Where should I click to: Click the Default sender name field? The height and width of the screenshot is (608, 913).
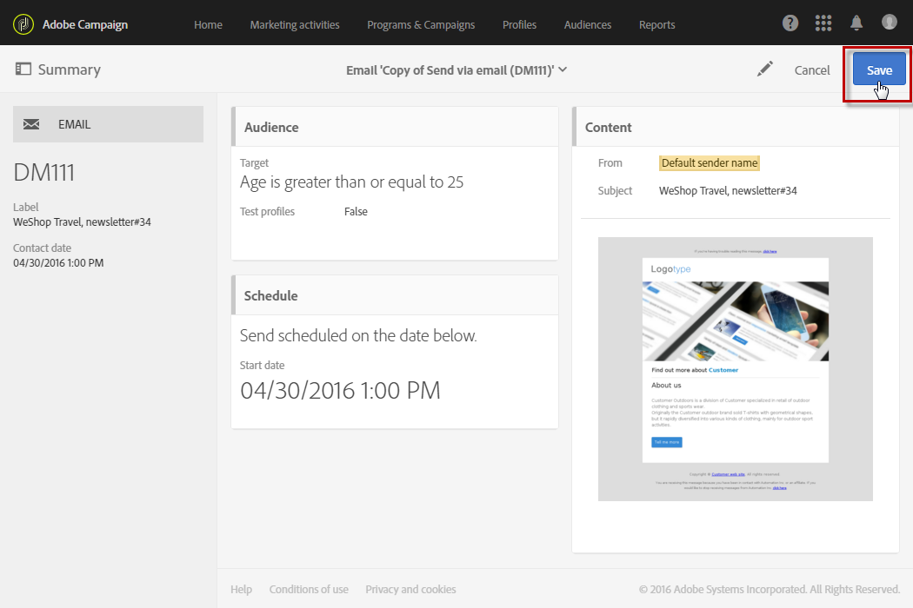click(x=710, y=163)
